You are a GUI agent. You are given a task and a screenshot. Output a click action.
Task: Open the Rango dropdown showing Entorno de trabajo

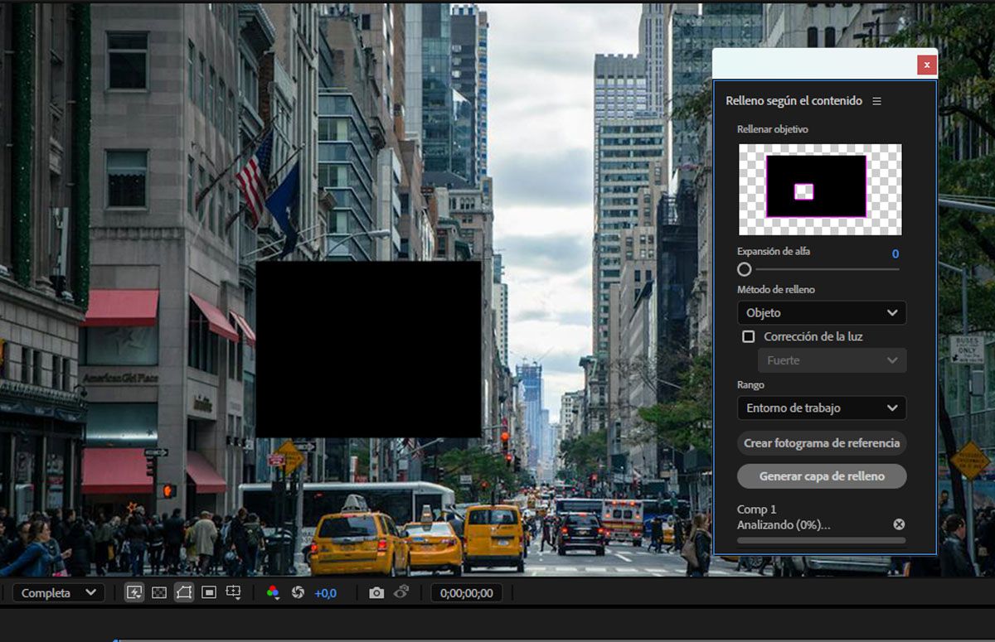pyautogui.click(x=821, y=408)
